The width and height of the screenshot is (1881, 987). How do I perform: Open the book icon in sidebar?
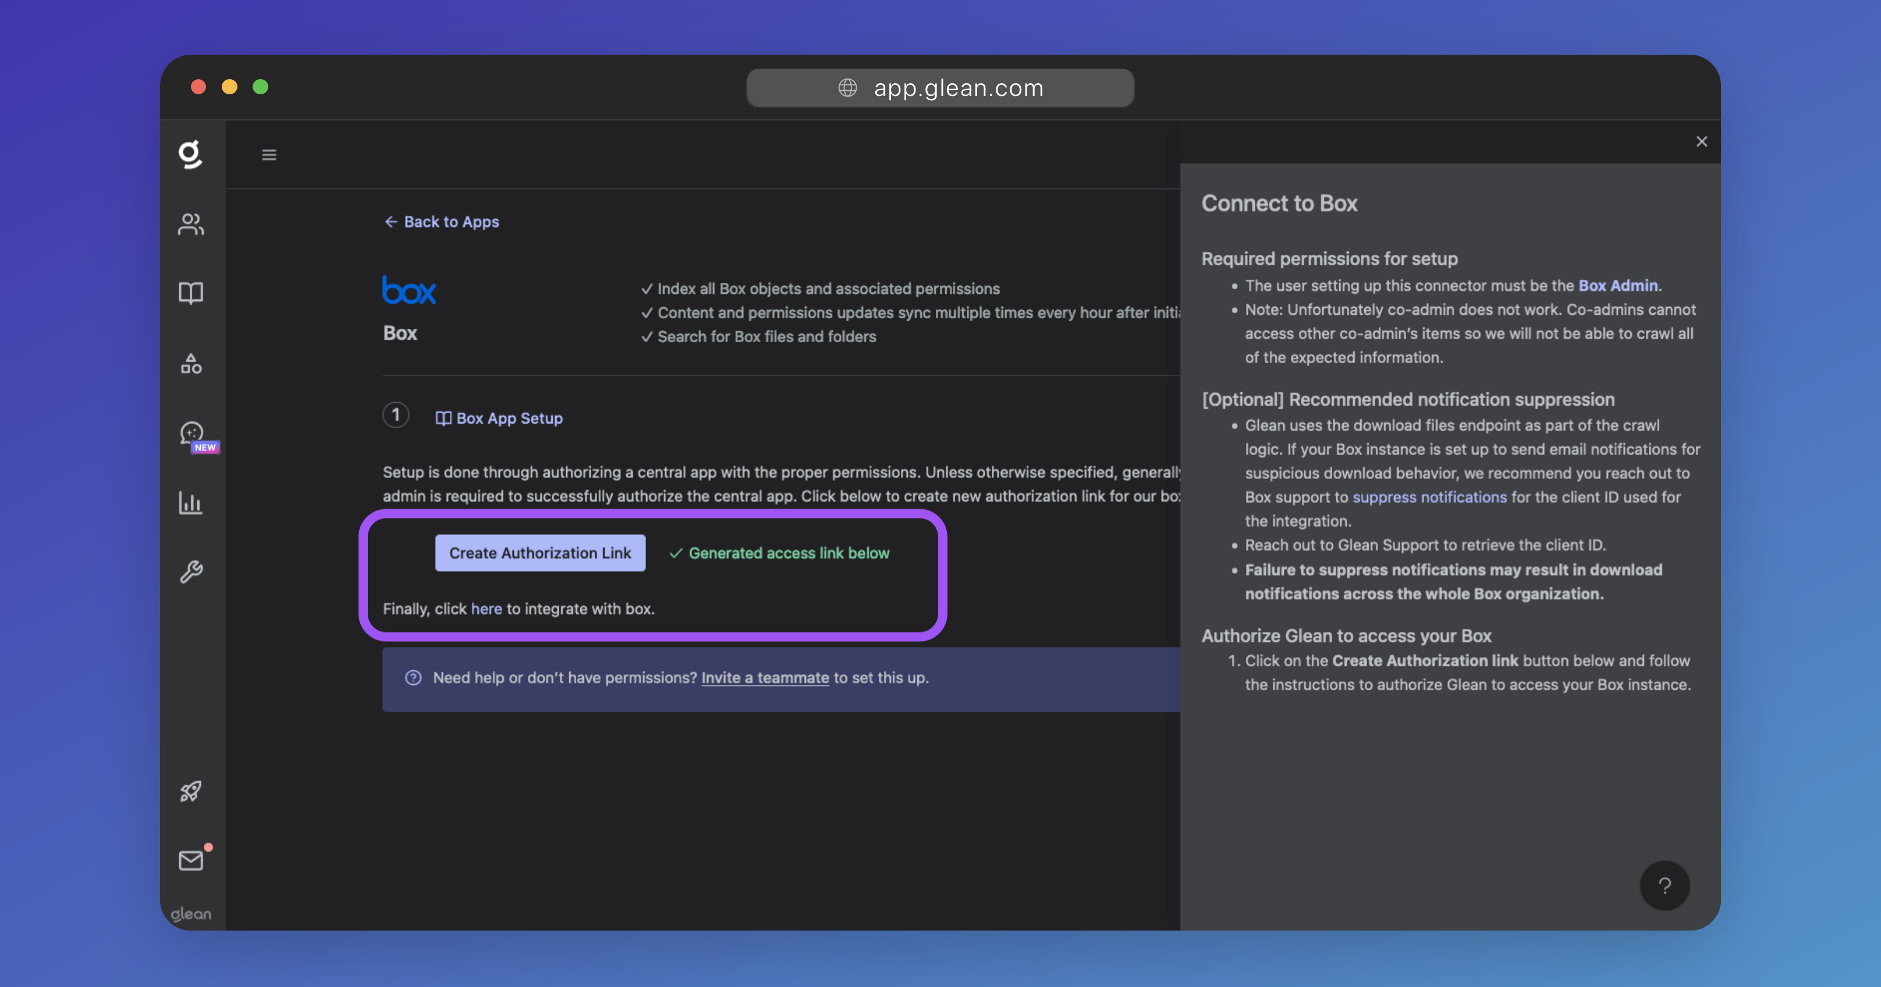[x=190, y=293]
